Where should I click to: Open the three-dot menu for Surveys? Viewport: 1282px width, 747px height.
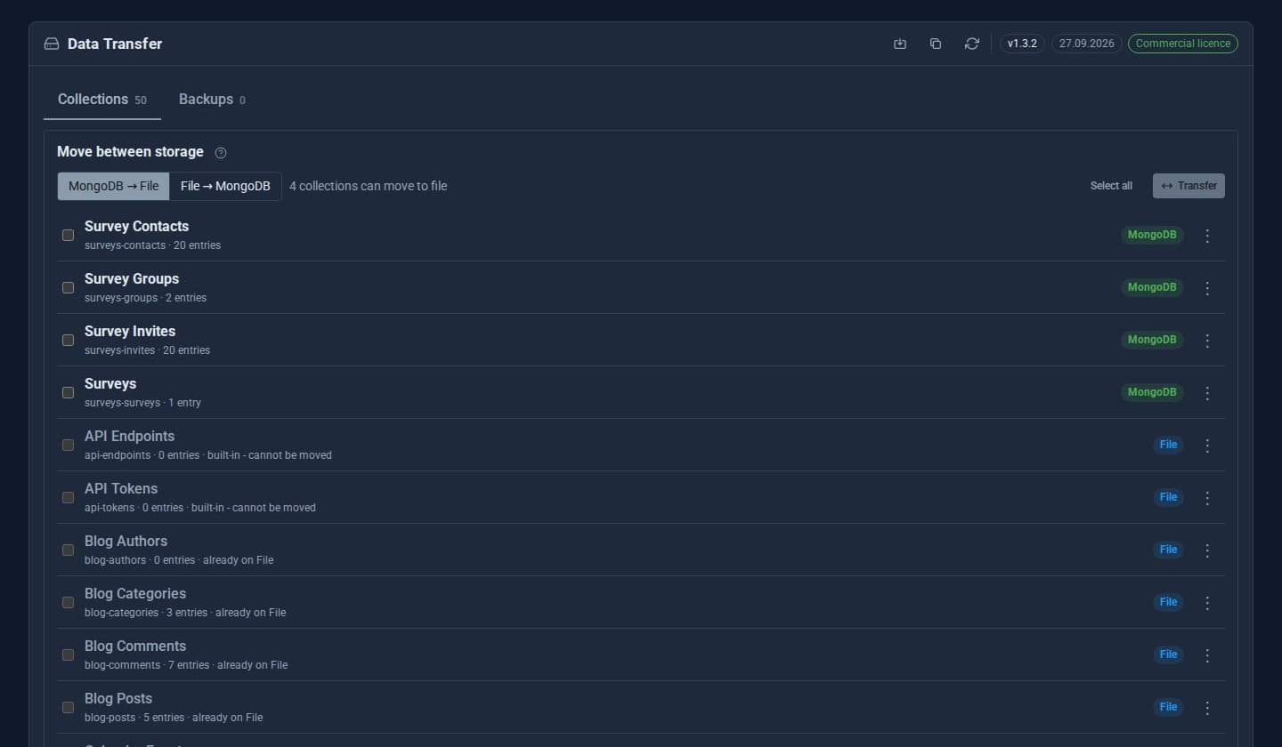point(1207,393)
